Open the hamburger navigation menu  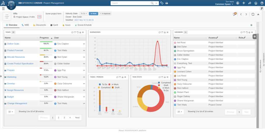pyautogui.click(x=3, y=9)
